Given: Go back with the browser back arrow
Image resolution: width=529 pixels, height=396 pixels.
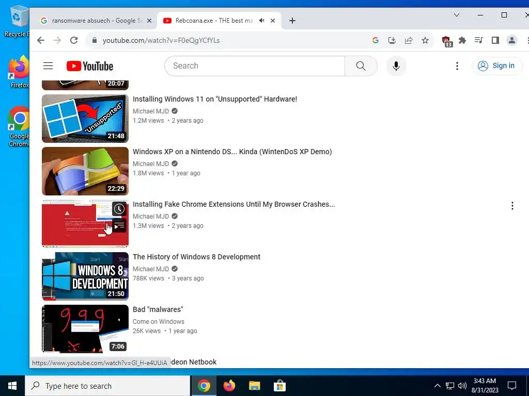Looking at the screenshot, I should point(41,40).
